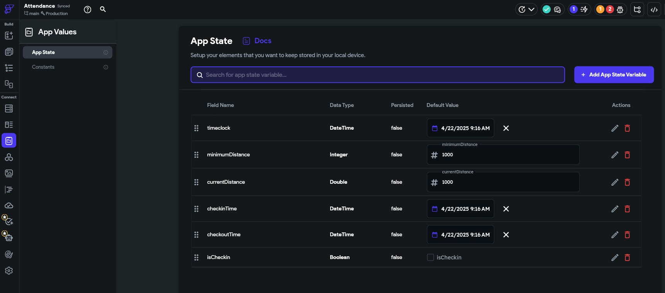The height and width of the screenshot is (293, 665).
Task: Open the project search magnifier icon
Action: tap(103, 9)
